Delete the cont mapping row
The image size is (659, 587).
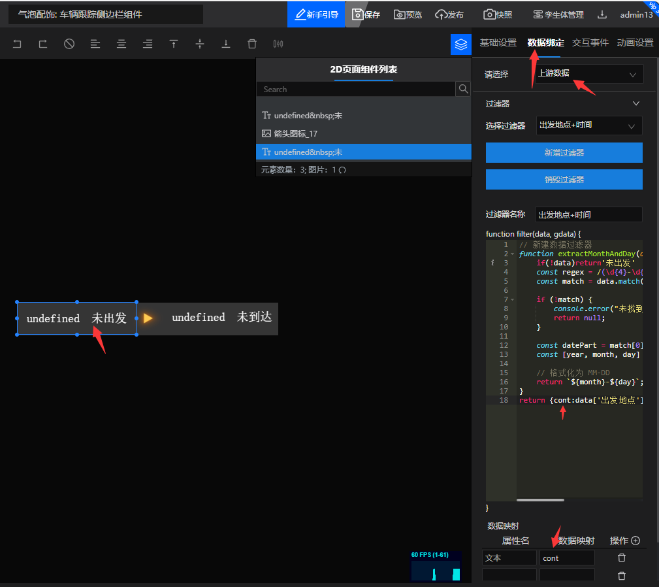pyautogui.click(x=622, y=558)
